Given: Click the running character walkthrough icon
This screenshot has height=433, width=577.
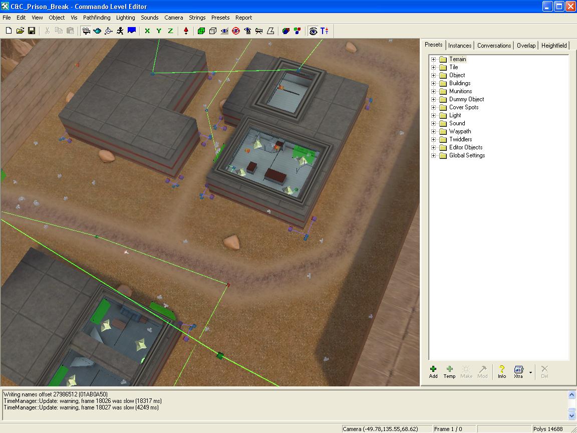Looking at the screenshot, I should (120, 31).
